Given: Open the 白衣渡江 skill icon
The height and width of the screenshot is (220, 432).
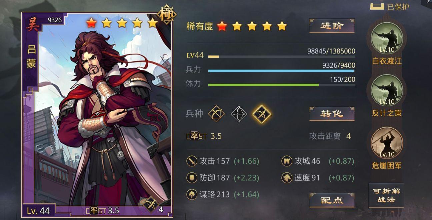Looking at the screenshot, I should [x=387, y=38].
